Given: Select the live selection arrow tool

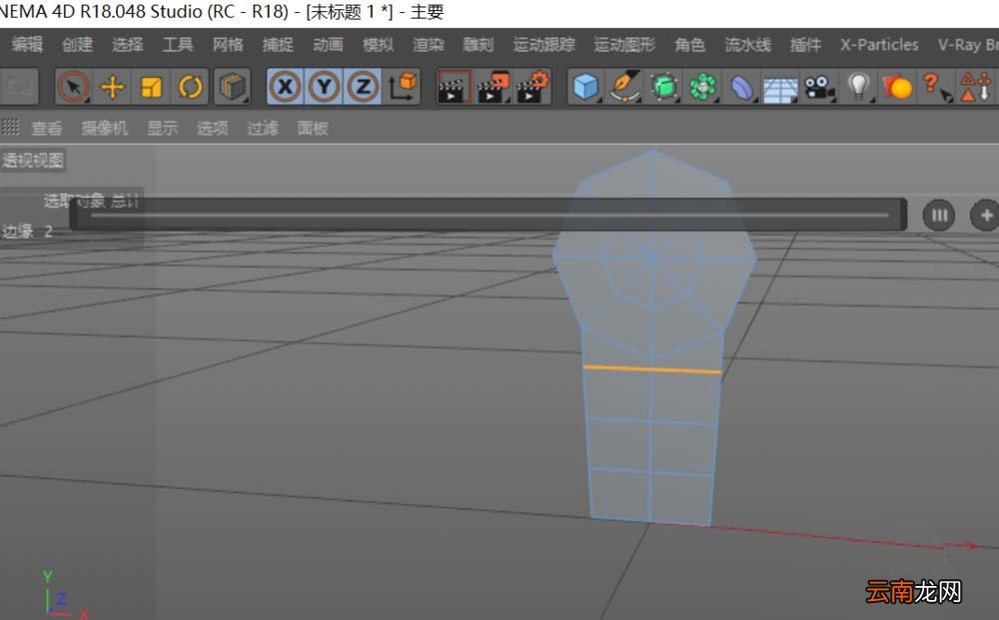Looking at the screenshot, I should [x=73, y=86].
